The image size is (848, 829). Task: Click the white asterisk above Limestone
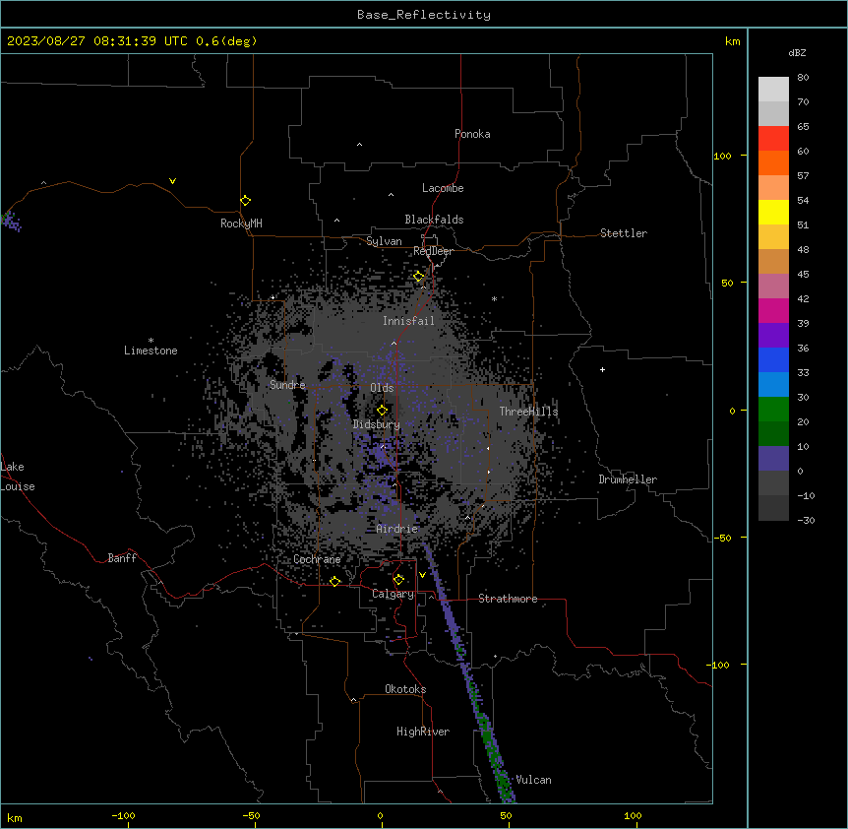coord(151,341)
